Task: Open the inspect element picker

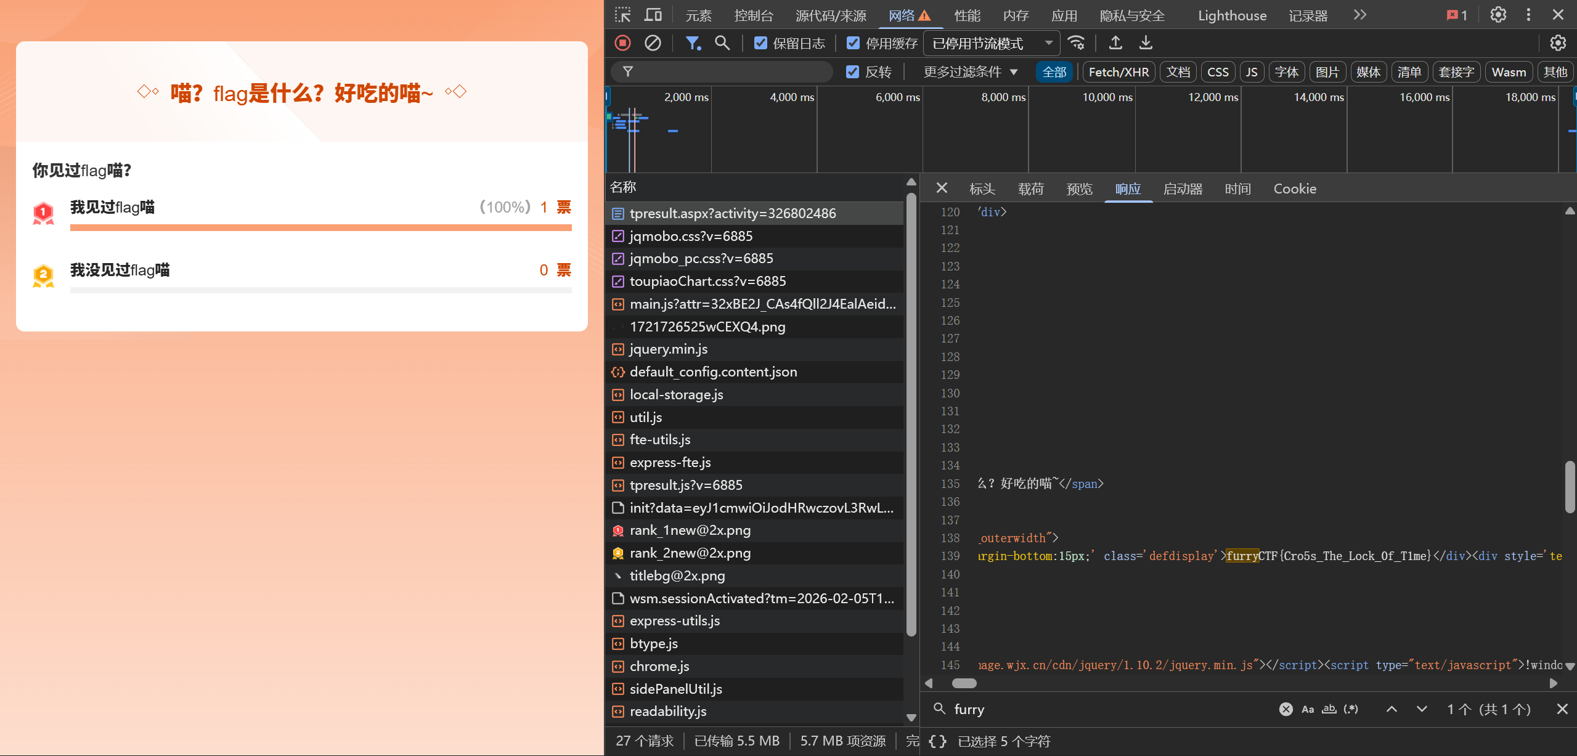Action: pos(623,15)
